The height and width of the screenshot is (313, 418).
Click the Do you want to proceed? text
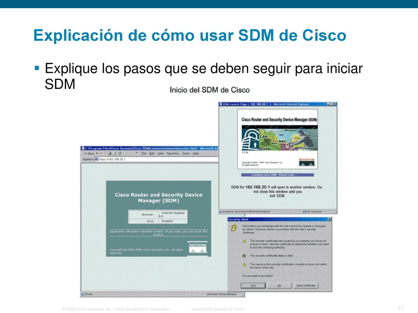coord(258,276)
